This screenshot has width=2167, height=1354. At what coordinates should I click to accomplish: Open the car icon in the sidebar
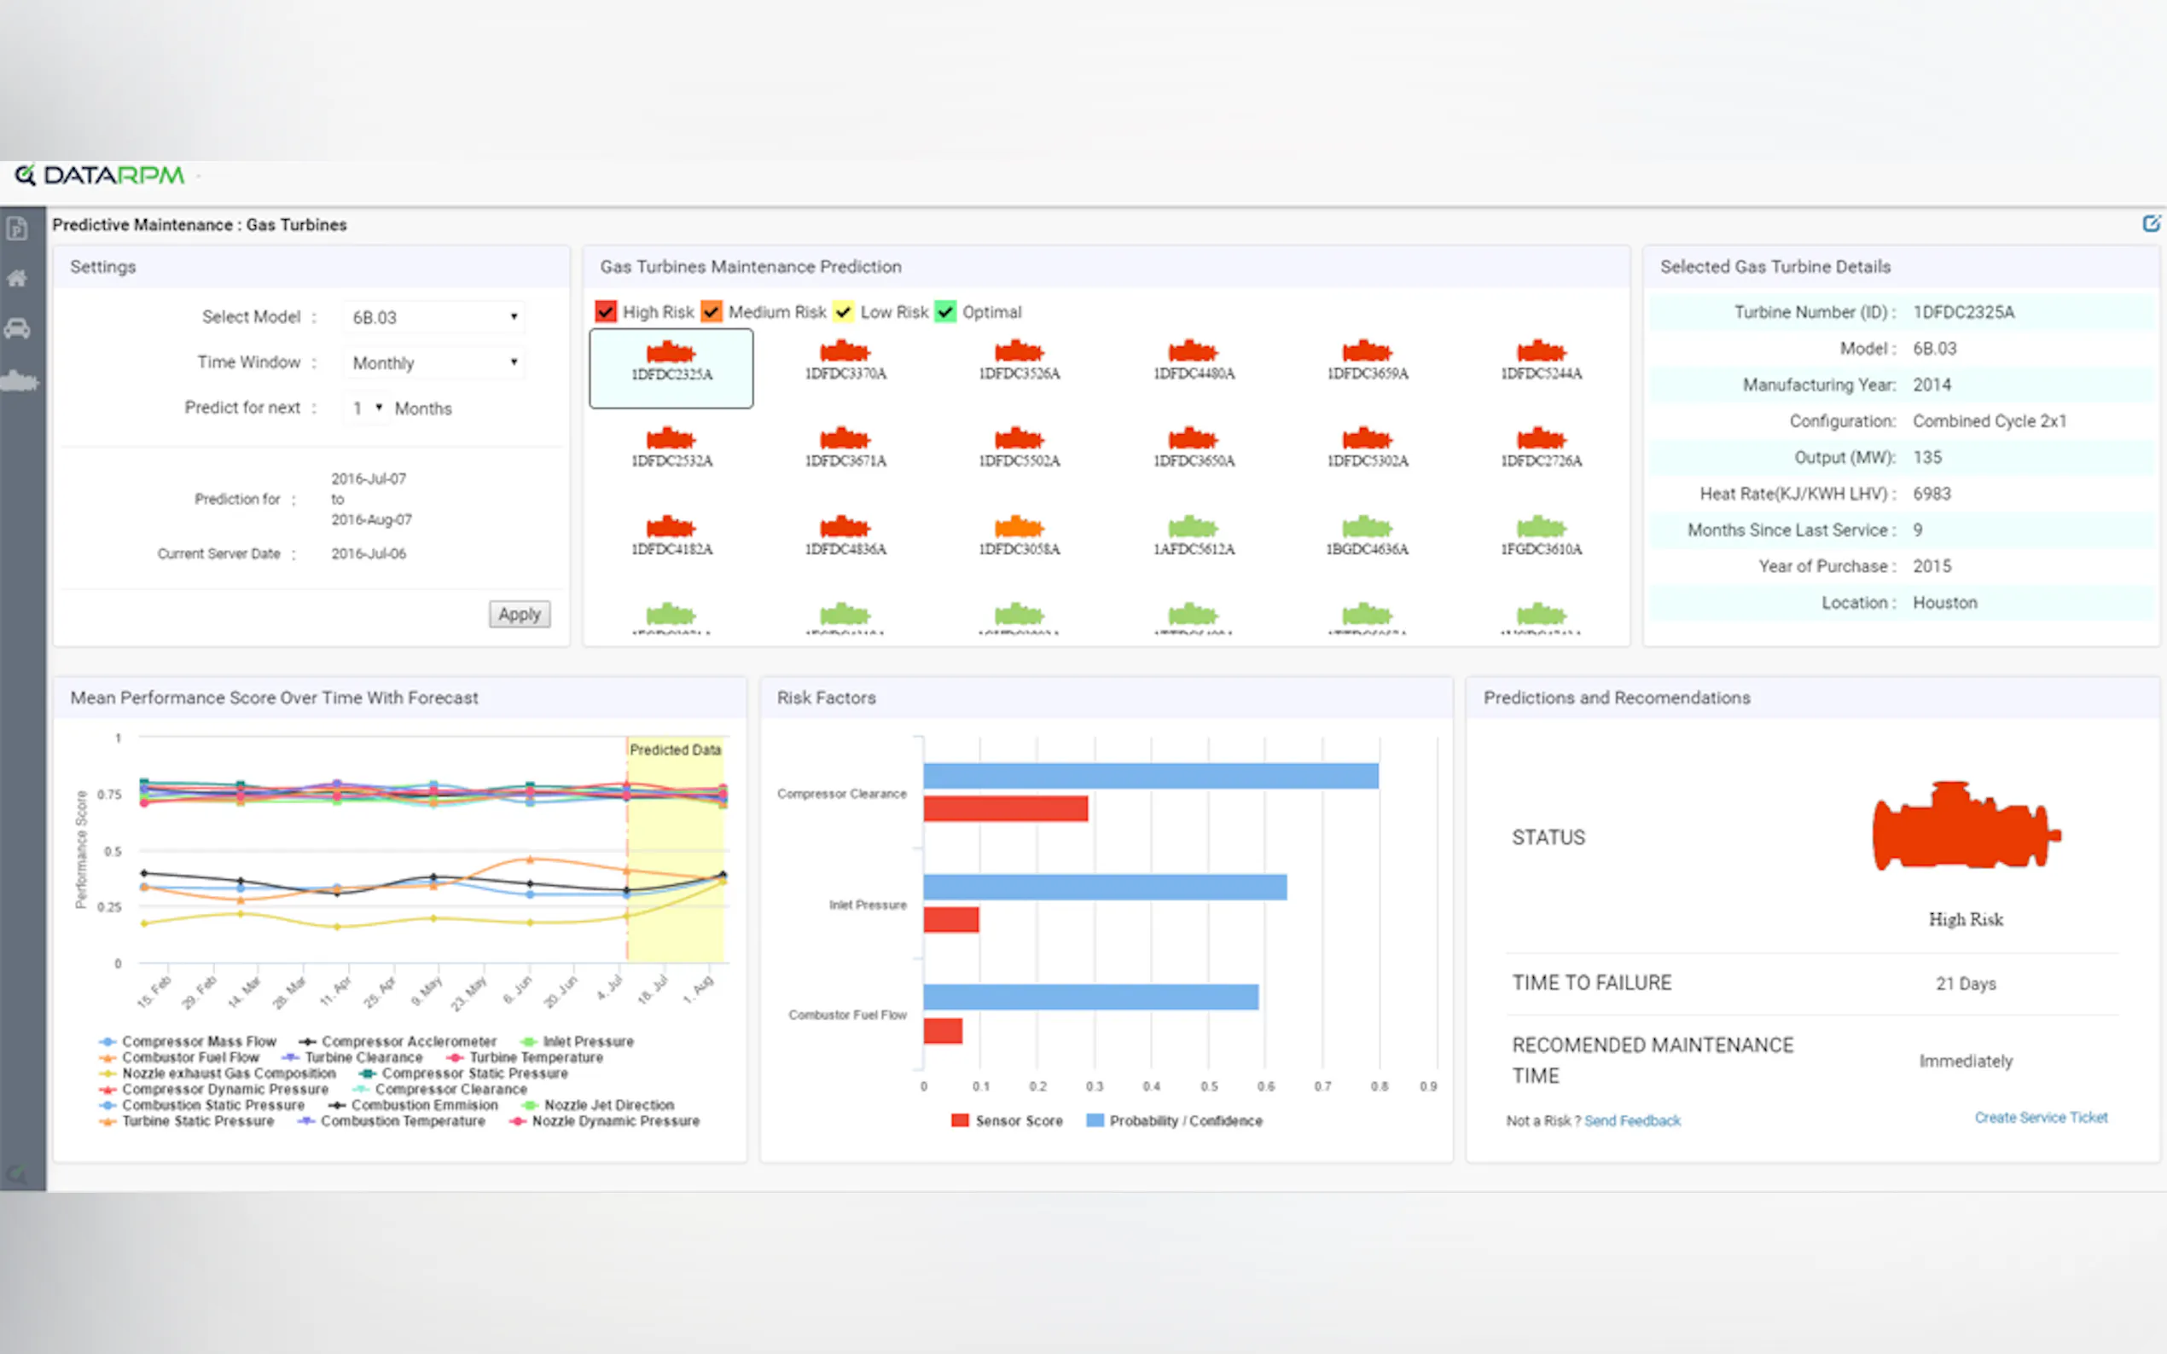pos(17,328)
